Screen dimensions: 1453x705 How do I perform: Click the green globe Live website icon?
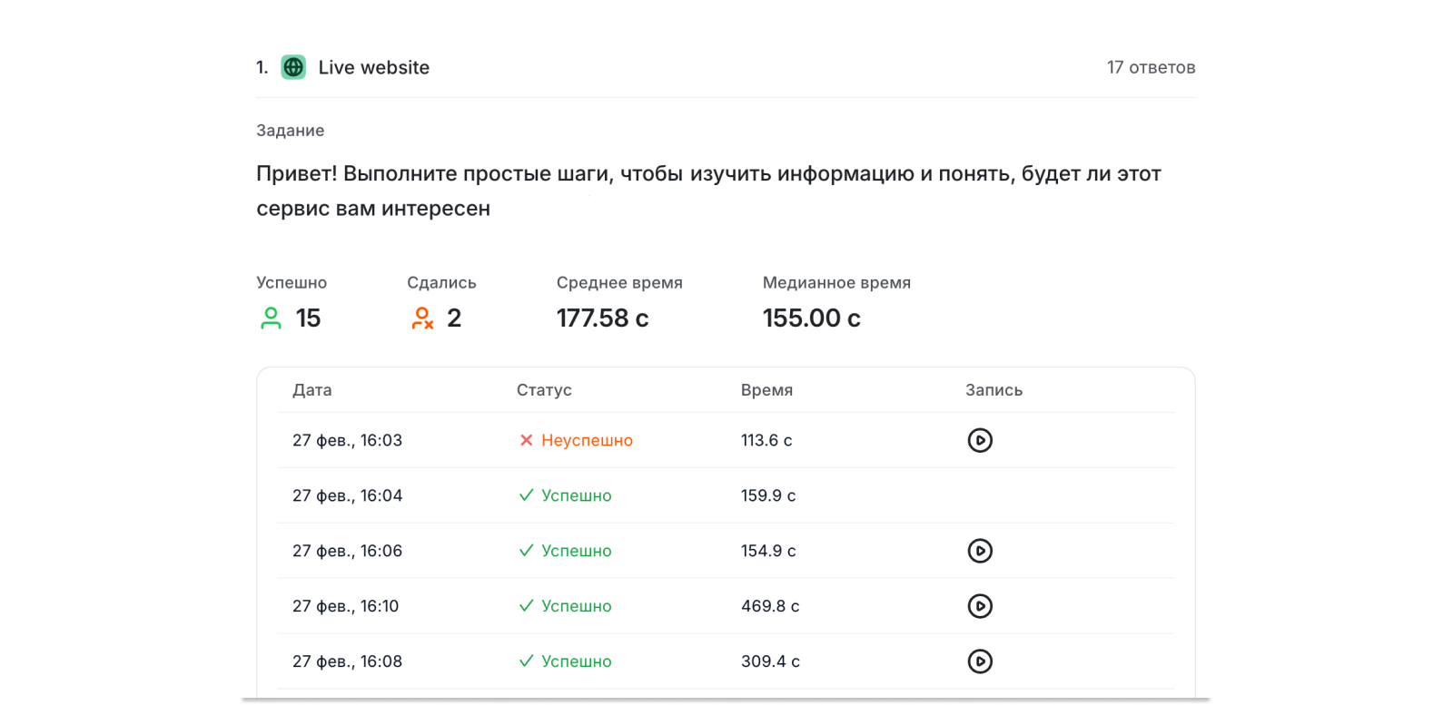point(293,67)
